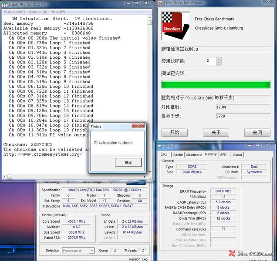Click Super PI horizontal scrollbar left arrow
Viewport: 277px width, 261px height.
[5, 177]
